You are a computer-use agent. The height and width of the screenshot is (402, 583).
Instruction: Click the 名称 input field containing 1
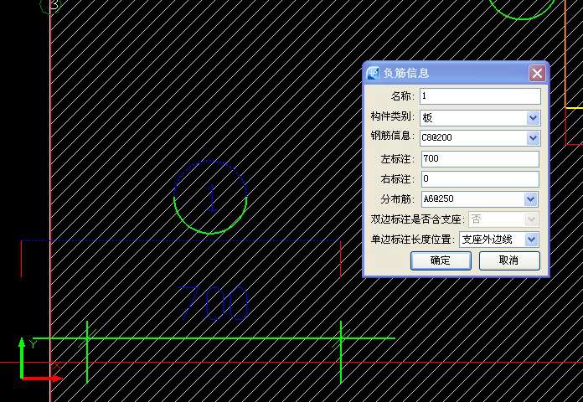coord(480,96)
